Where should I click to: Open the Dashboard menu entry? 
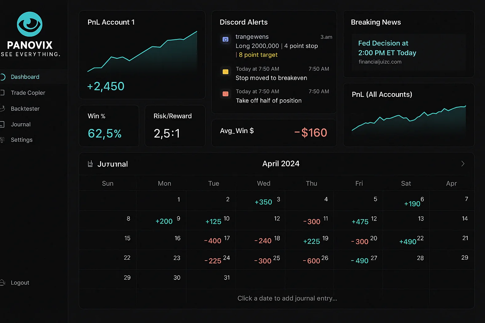(x=25, y=77)
